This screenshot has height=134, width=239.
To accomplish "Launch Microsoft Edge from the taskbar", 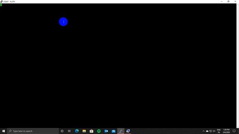I will point(77,131).
